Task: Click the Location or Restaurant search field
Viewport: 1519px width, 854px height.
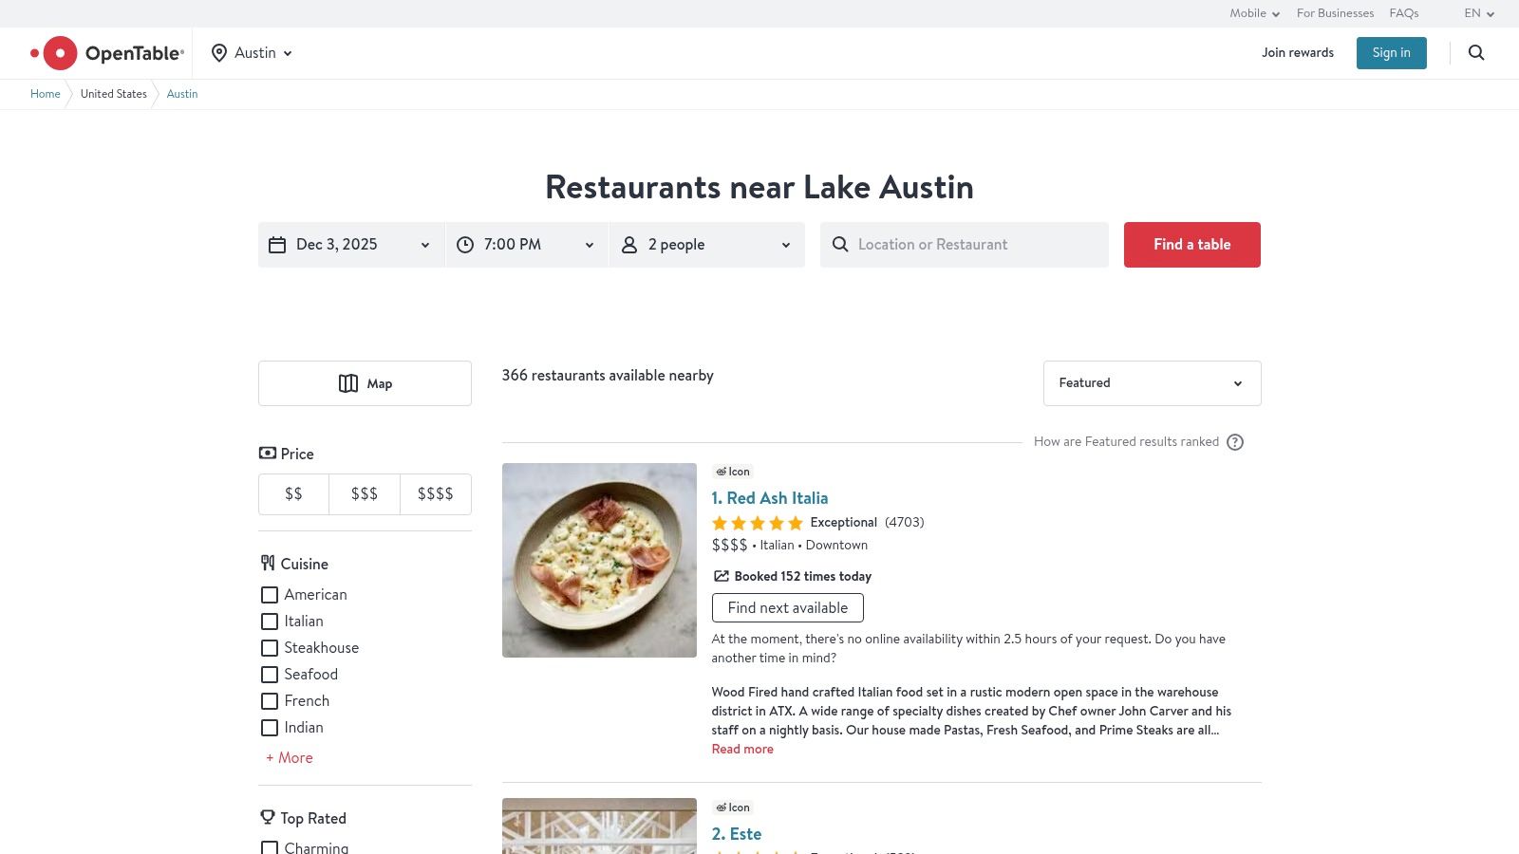Action: point(964,244)
